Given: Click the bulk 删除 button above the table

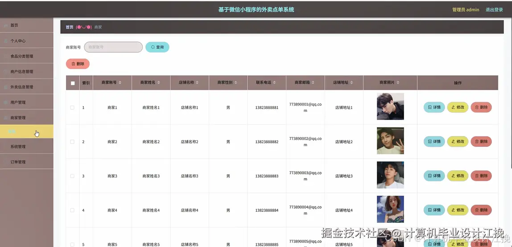Looking at the screenshot, I should point(78,64).
